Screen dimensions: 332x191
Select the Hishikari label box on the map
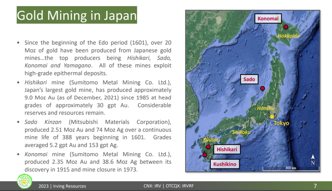pos(227,149)
